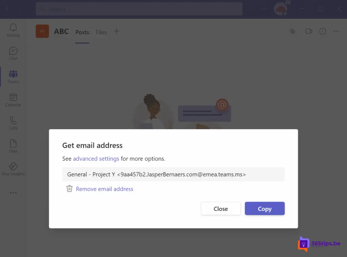Show more apps ellipsis in sidebar

[x=13, y=192]
